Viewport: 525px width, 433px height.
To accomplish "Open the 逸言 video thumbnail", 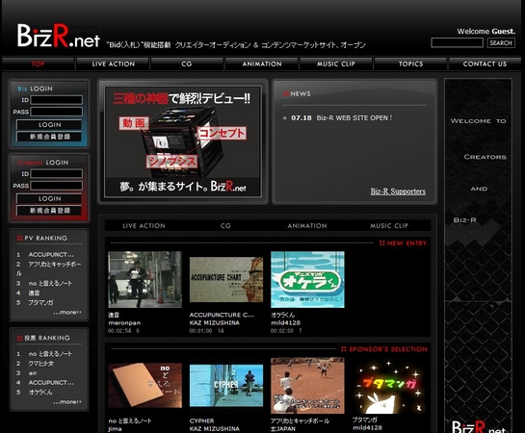I will click(x=145, y=280).
